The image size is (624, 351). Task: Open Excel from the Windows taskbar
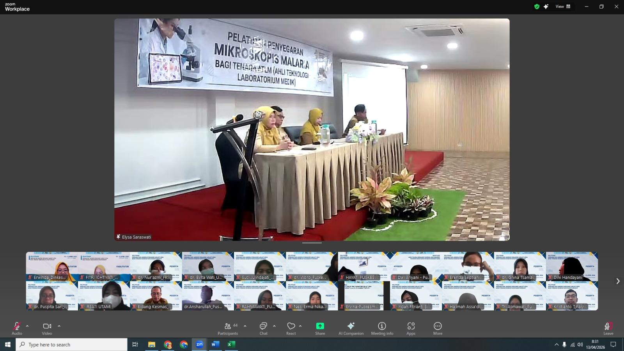tap(231, 344)
